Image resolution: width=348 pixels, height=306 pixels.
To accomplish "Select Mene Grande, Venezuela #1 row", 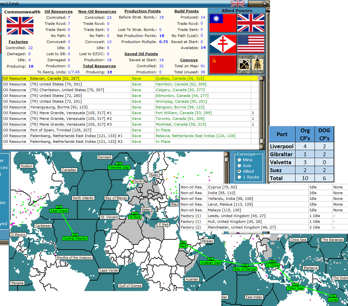I will pos(130,113).
